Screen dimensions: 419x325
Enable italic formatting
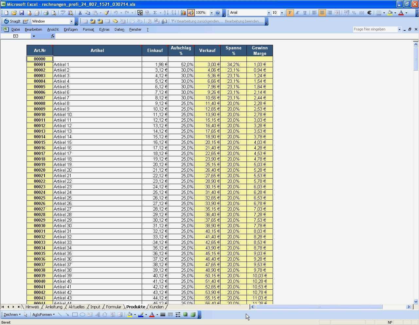pos(297,12)
